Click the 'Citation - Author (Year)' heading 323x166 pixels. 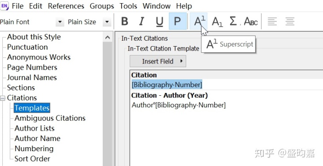pyautogui.click(x=170, y=95)
